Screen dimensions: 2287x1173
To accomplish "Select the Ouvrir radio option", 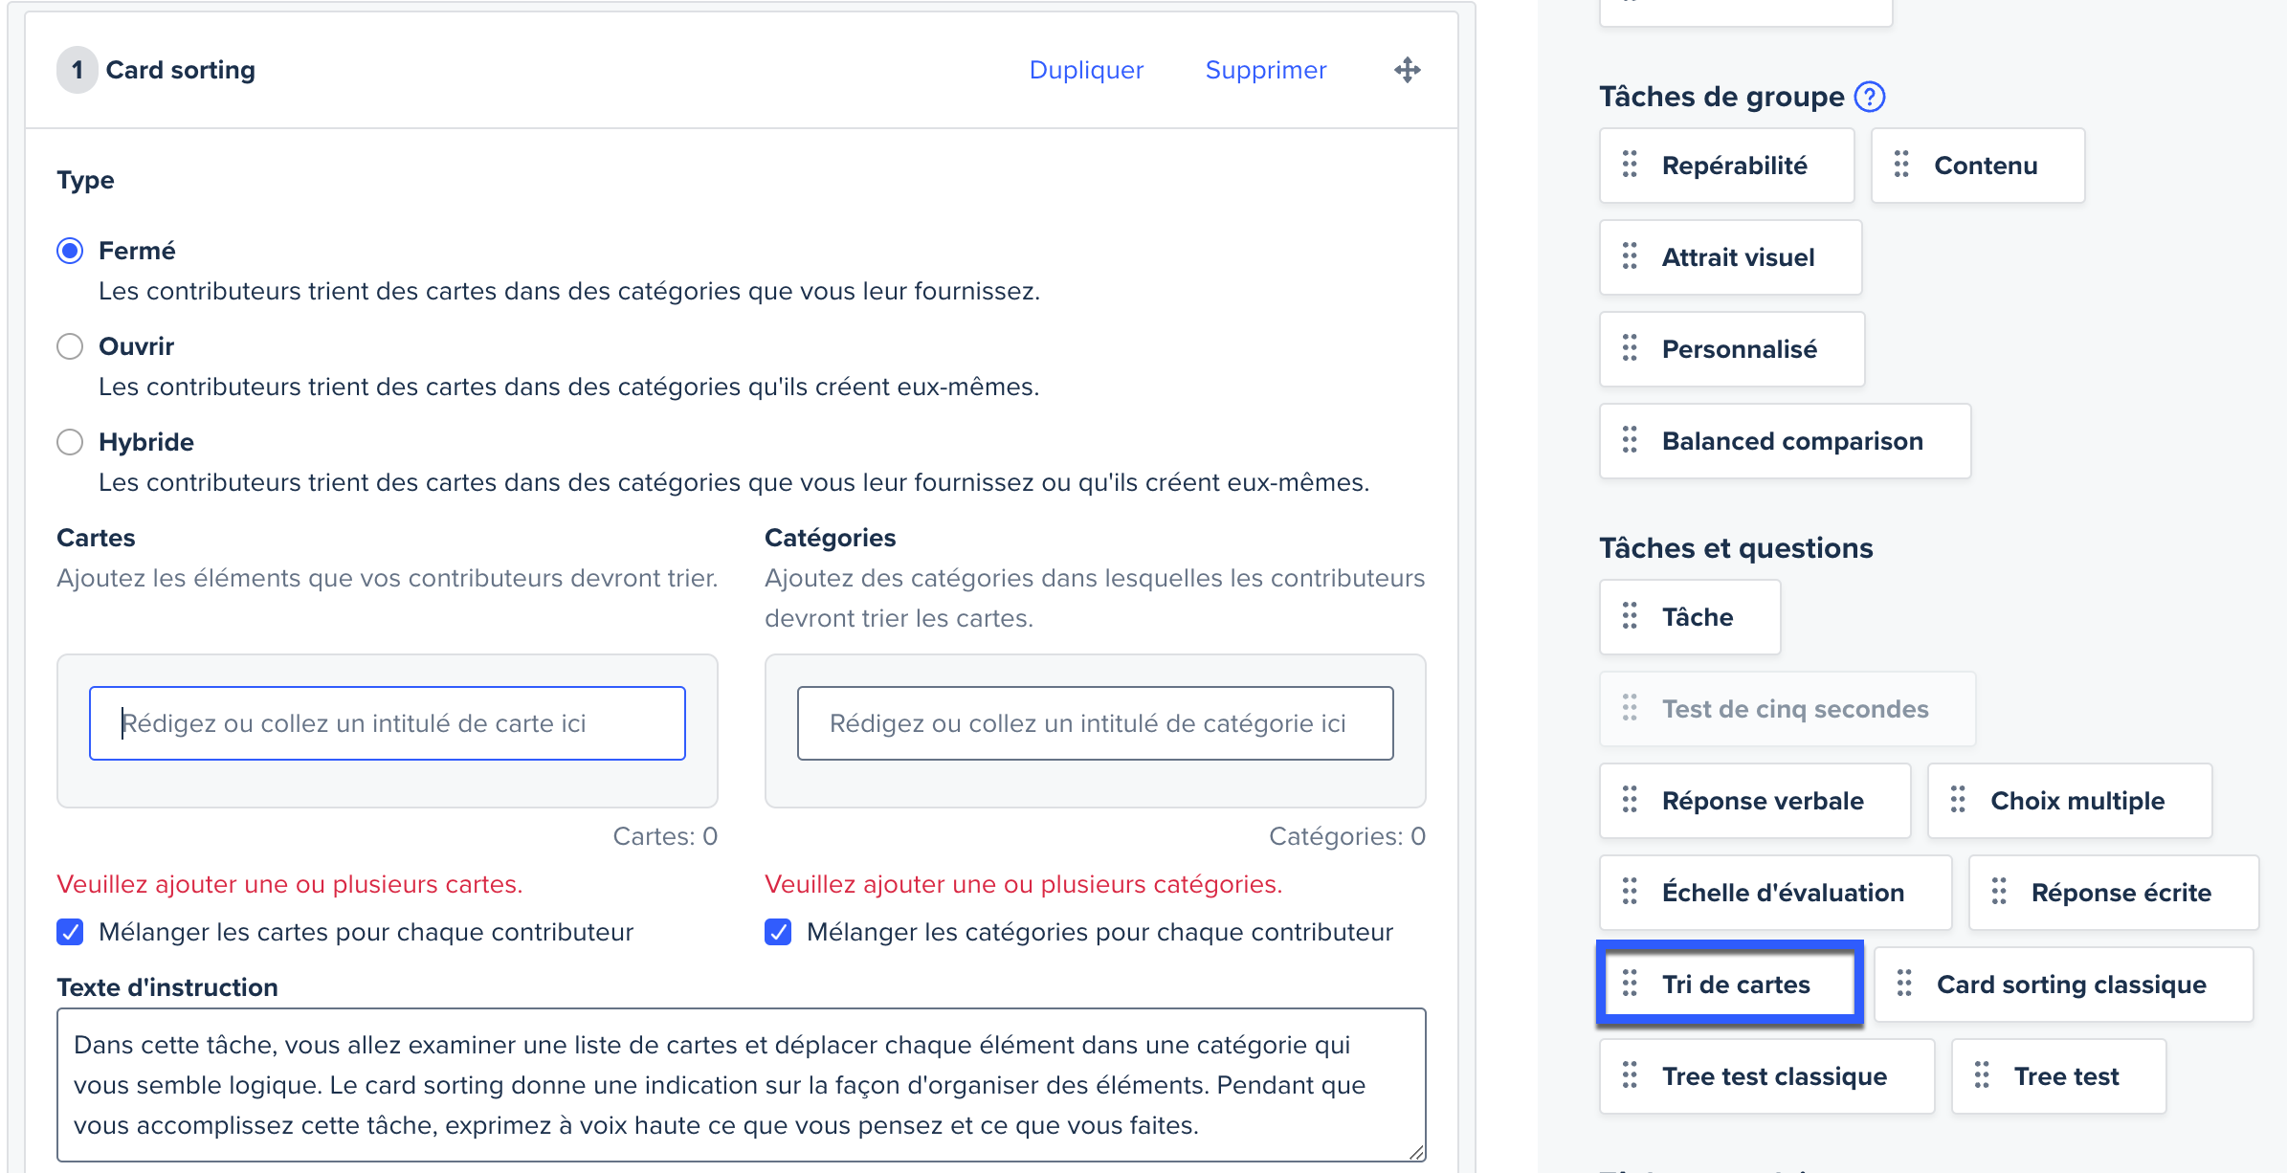I will click(70, 346).
